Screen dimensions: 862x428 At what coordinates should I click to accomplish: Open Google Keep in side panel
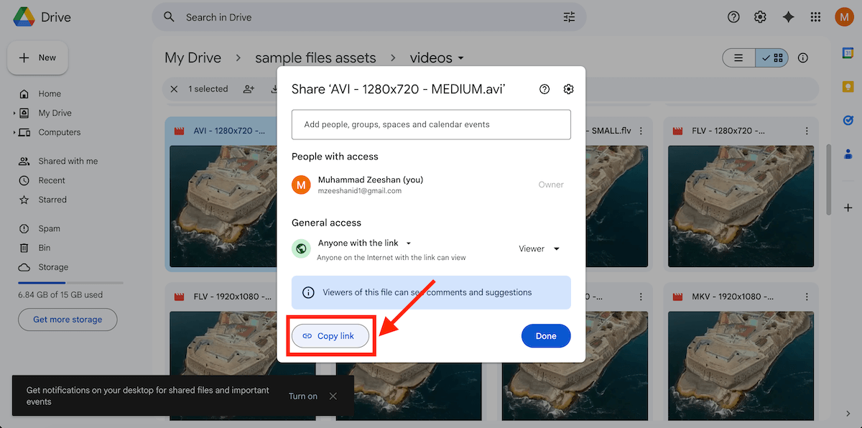pyautogui.click(x=848, y=87)
